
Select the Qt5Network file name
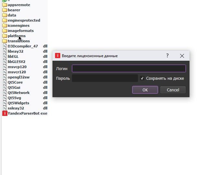point(18,93)
